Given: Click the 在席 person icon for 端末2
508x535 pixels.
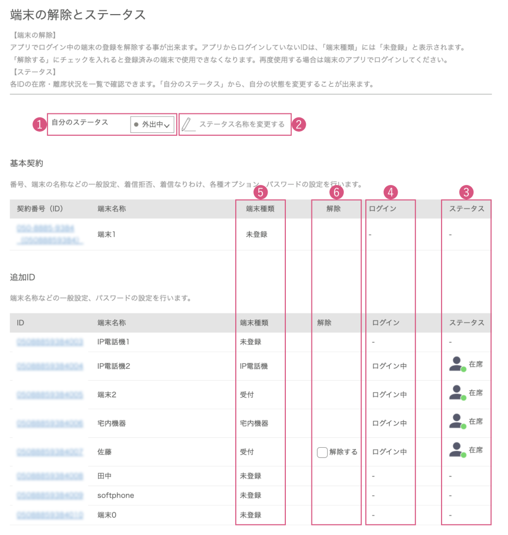Looking at the screenshot, I should point(457,393).
